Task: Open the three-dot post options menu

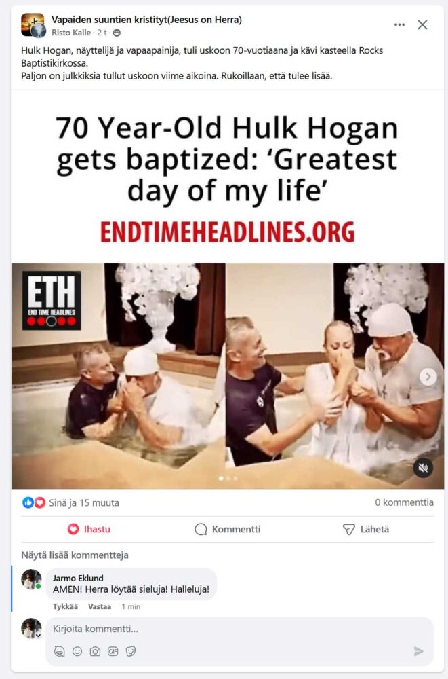Action: pos(400,24)
